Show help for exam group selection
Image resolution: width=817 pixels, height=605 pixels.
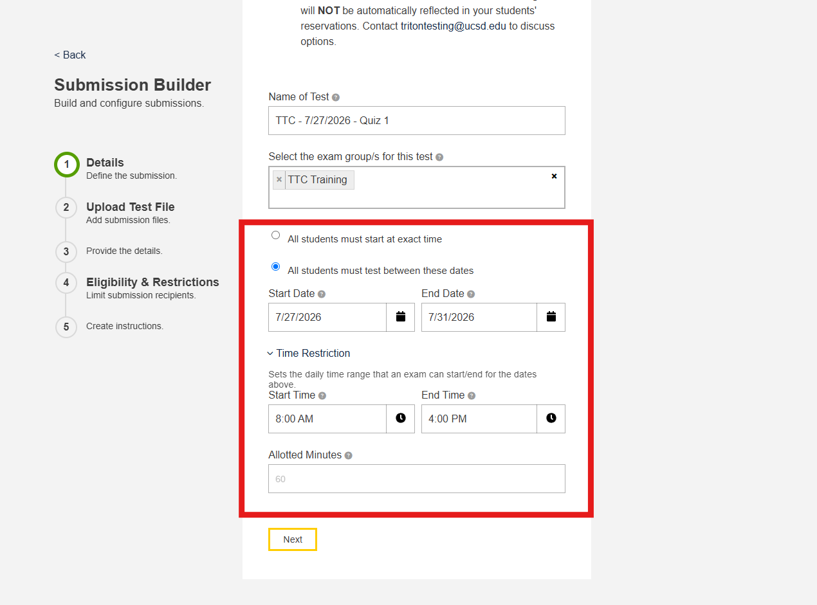click(439, 157)
